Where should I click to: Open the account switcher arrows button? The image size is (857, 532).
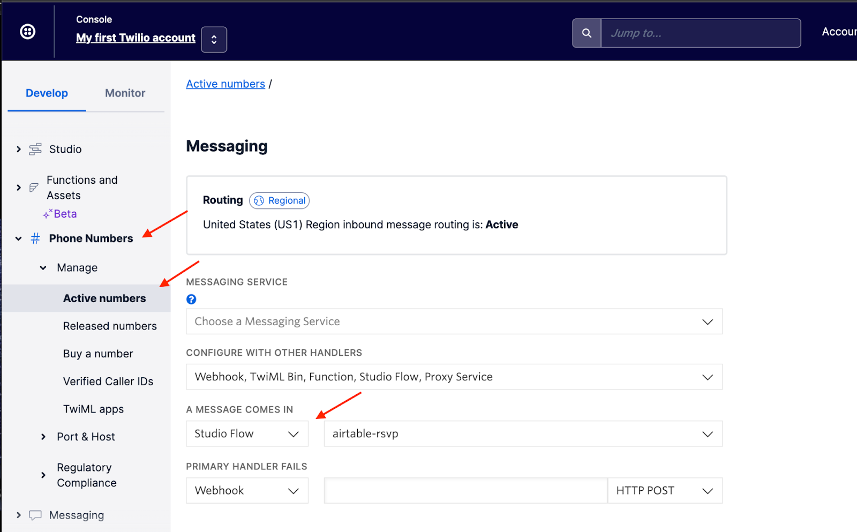click(x=214, y=40)
